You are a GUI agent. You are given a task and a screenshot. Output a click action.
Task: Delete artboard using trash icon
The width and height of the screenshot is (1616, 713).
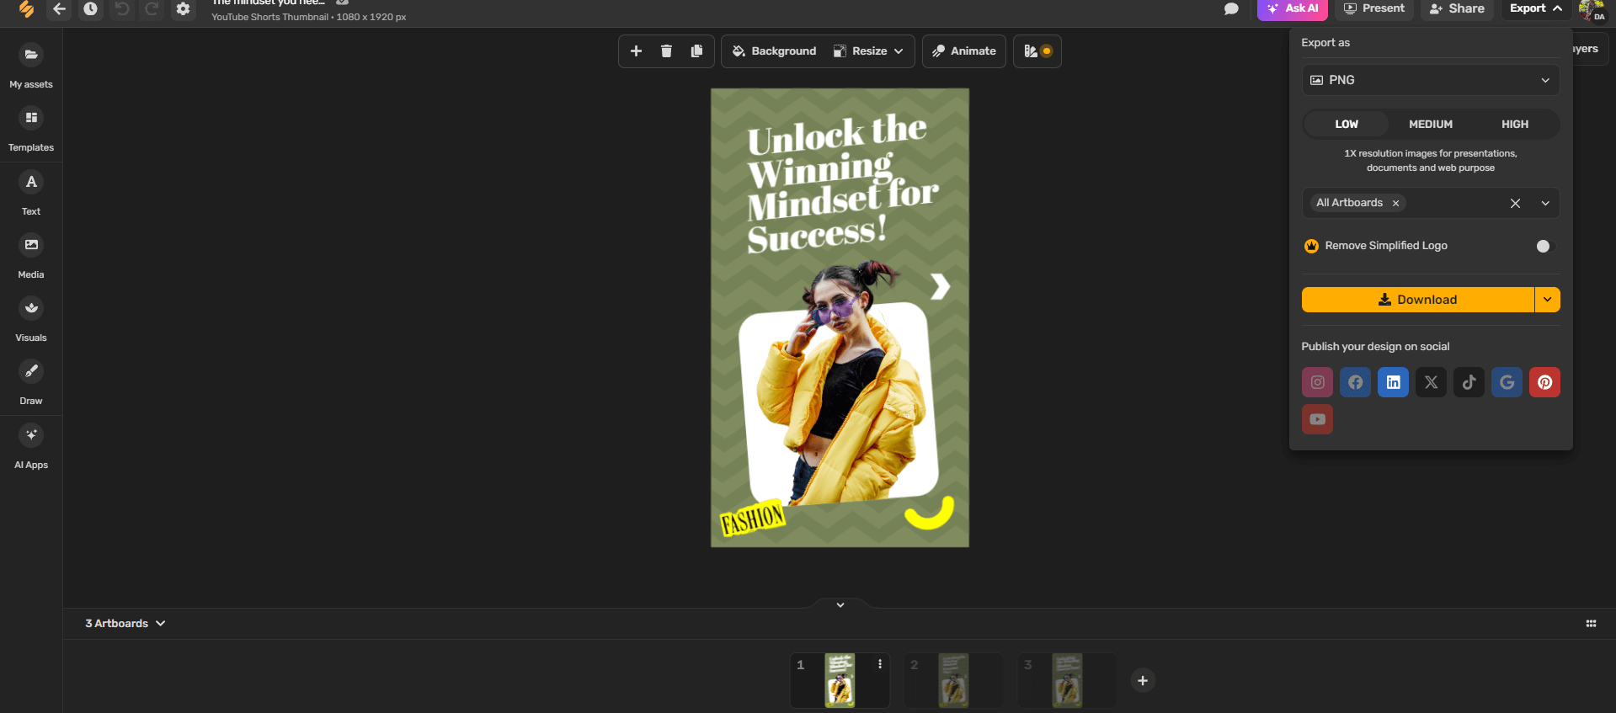[x=666, y=51]
